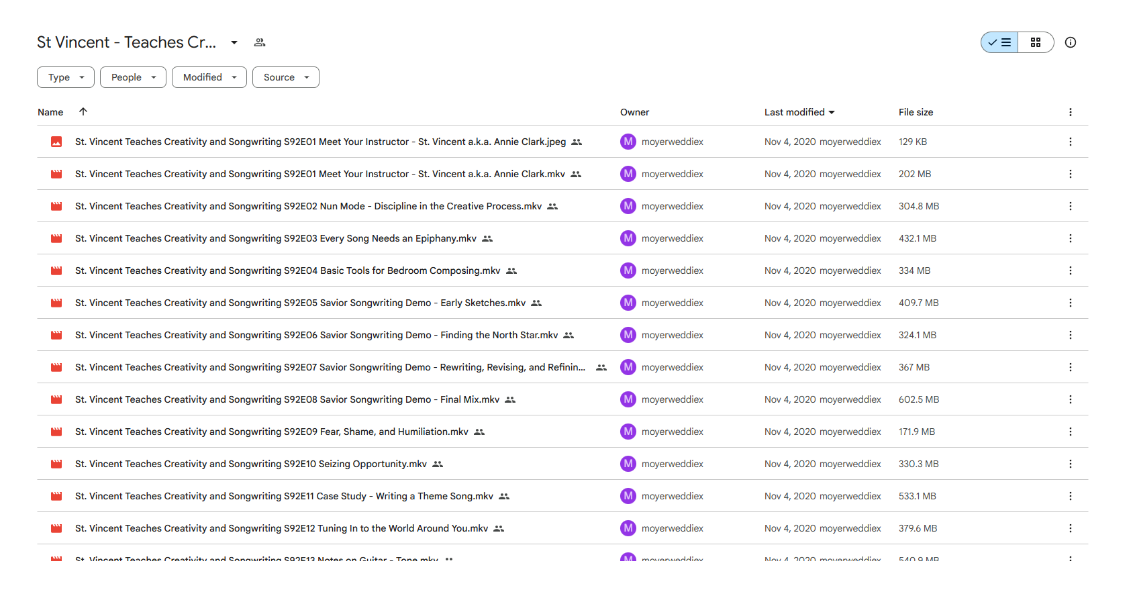Screen dimensions: 1133x596
Task: Click owner avatar in the S92E04 row
Action: [x=628, y=270]
